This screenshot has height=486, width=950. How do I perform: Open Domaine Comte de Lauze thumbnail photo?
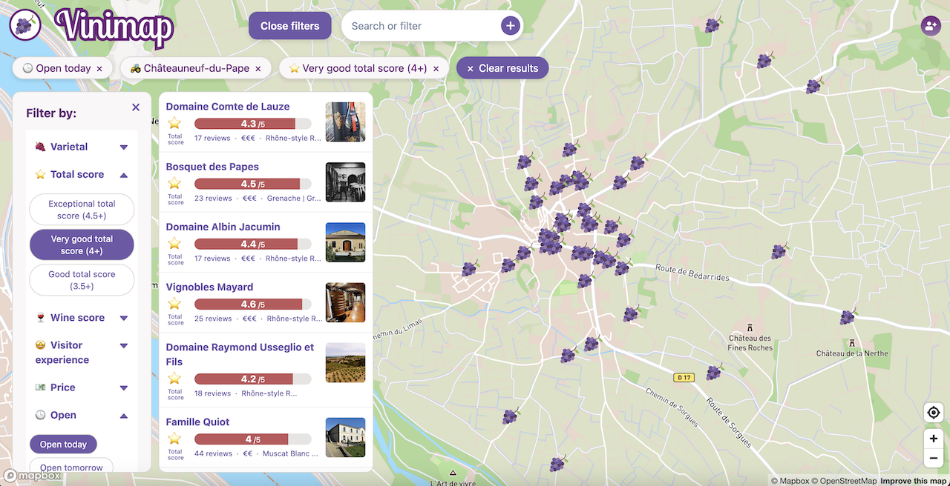(x=345, y=122)
